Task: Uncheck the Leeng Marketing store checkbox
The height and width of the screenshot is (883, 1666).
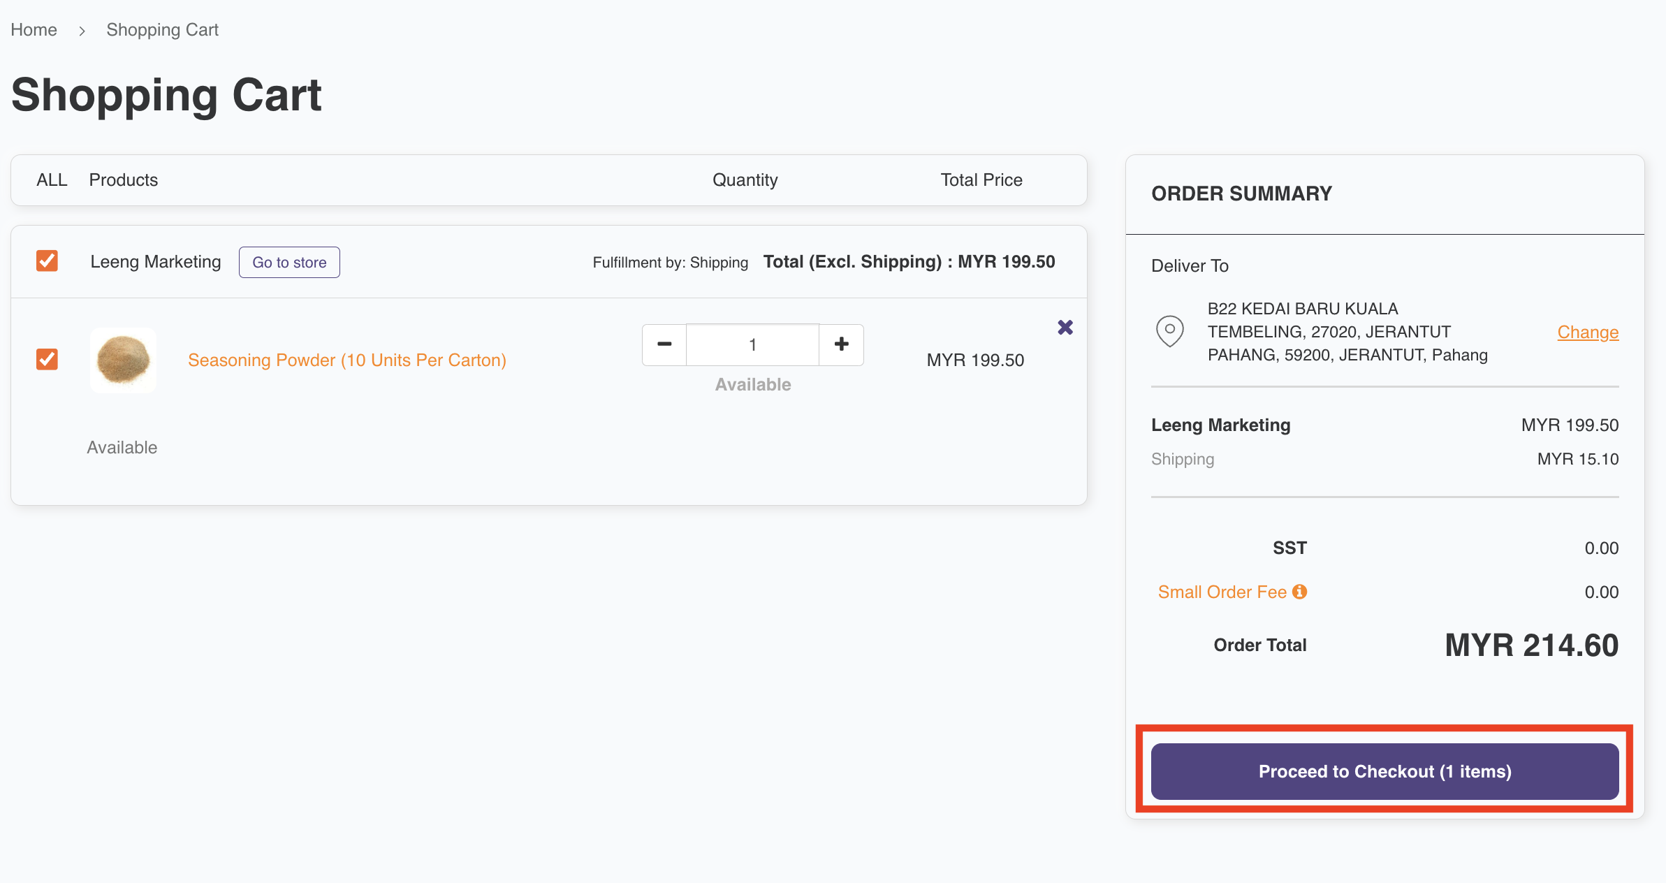Action: click(47, 261)
